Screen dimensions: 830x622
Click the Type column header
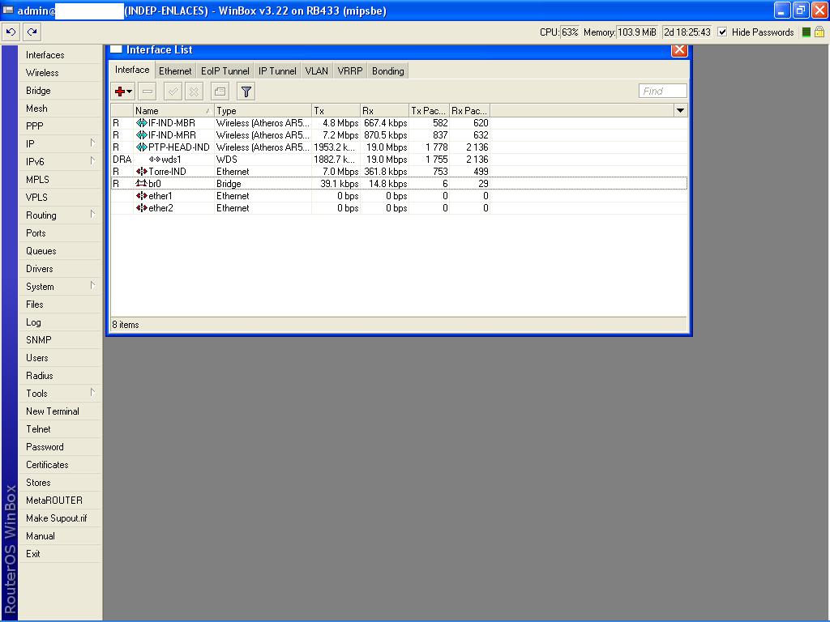263,110
